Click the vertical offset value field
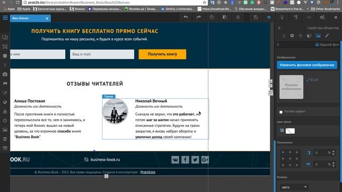The height and width of the screenshot is (192, 342). [320, 153]
